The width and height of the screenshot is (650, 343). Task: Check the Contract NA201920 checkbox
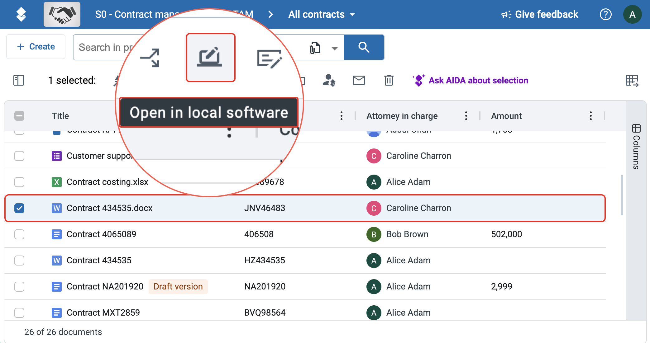pyautogui.click(x=19, y=286)
